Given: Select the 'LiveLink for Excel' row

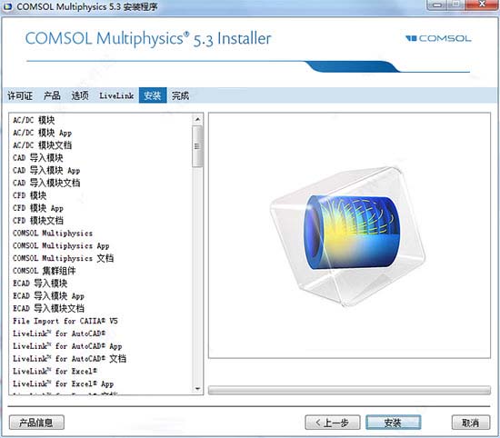Looking at the screenshot, I should 101,372.
